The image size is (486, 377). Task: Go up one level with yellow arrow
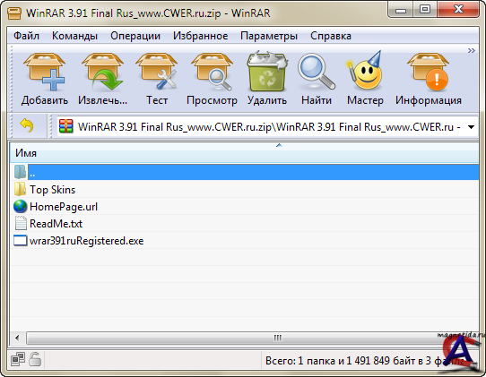tap(27, 125)
